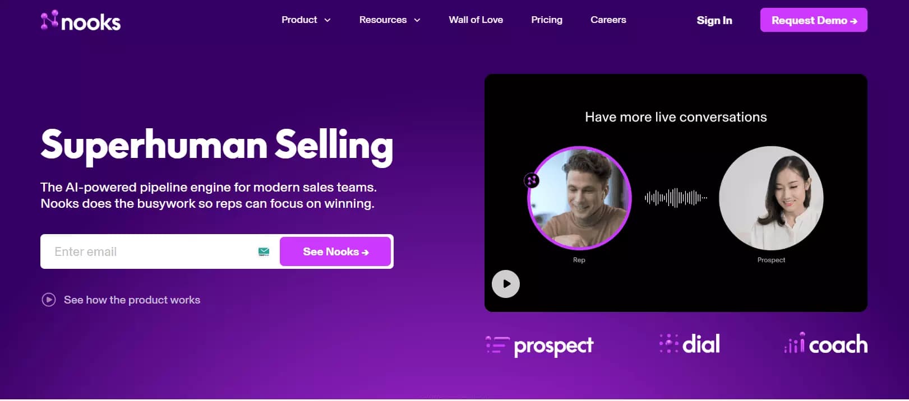The height and width of the screenshot is (401, 909).
Task: Click the Nooks logo icon
Action: tap(49, 20)
